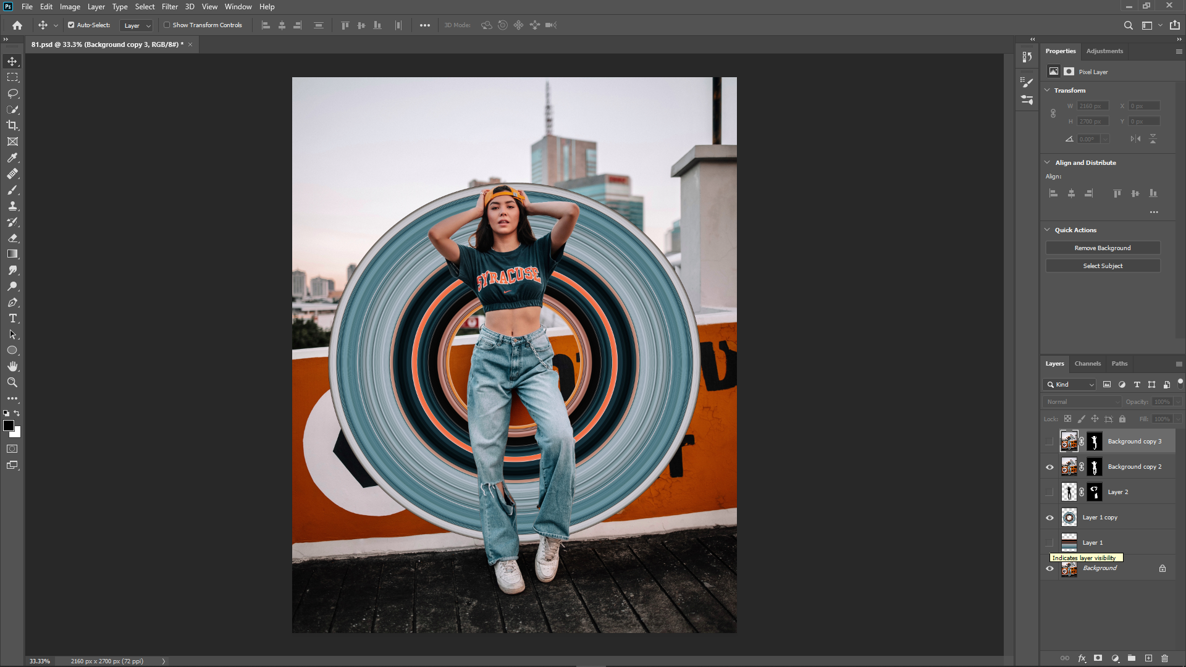Viewport: 1186px width, 667px height.
Task: Add a layer mask from Layers footer
Action: click(x=1098, y=658)
